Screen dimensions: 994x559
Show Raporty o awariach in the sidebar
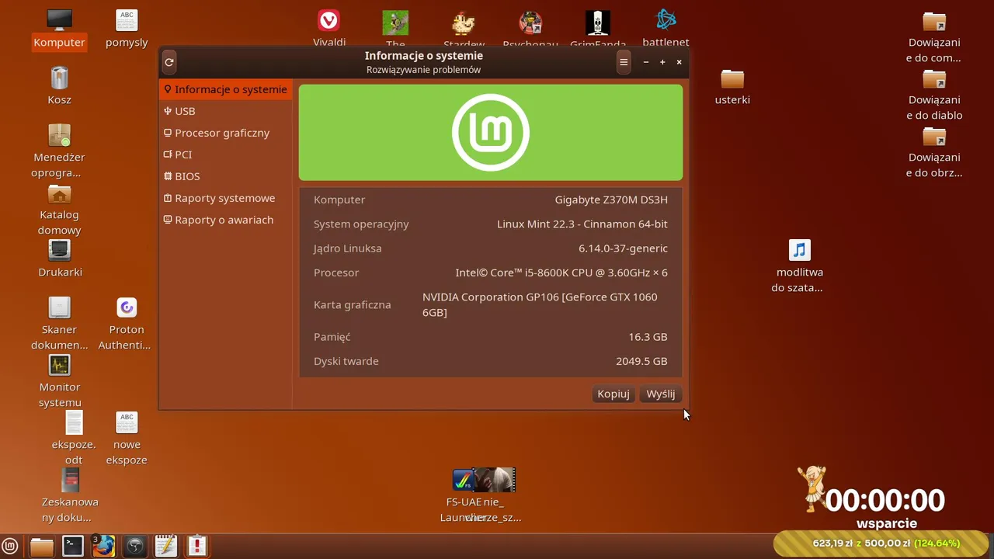(x=225, y=220)
